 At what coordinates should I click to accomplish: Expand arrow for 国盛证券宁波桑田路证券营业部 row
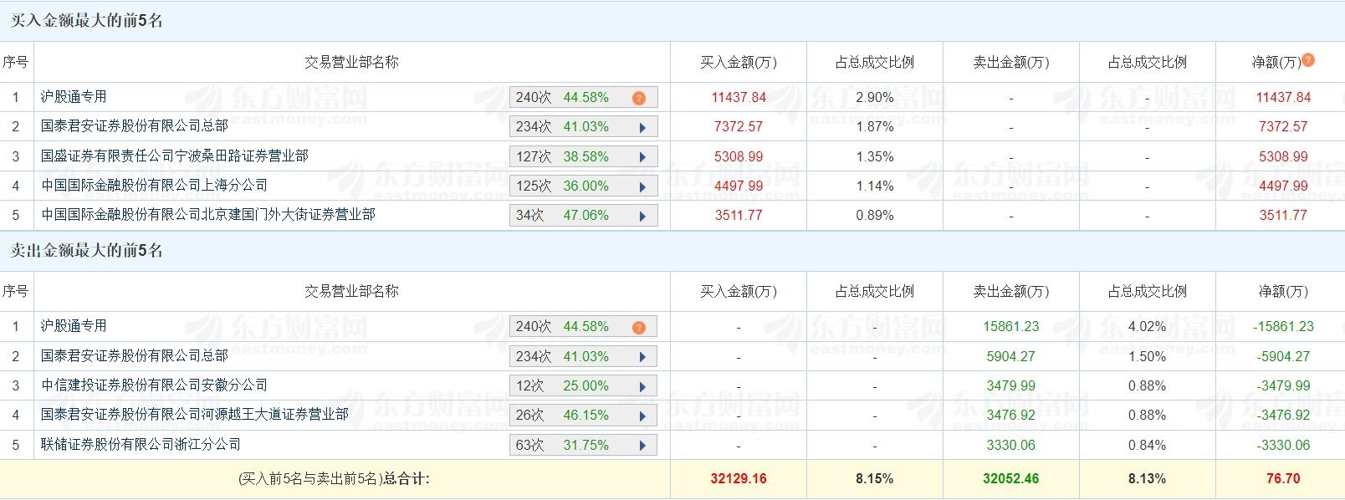(x=642, y=157)
